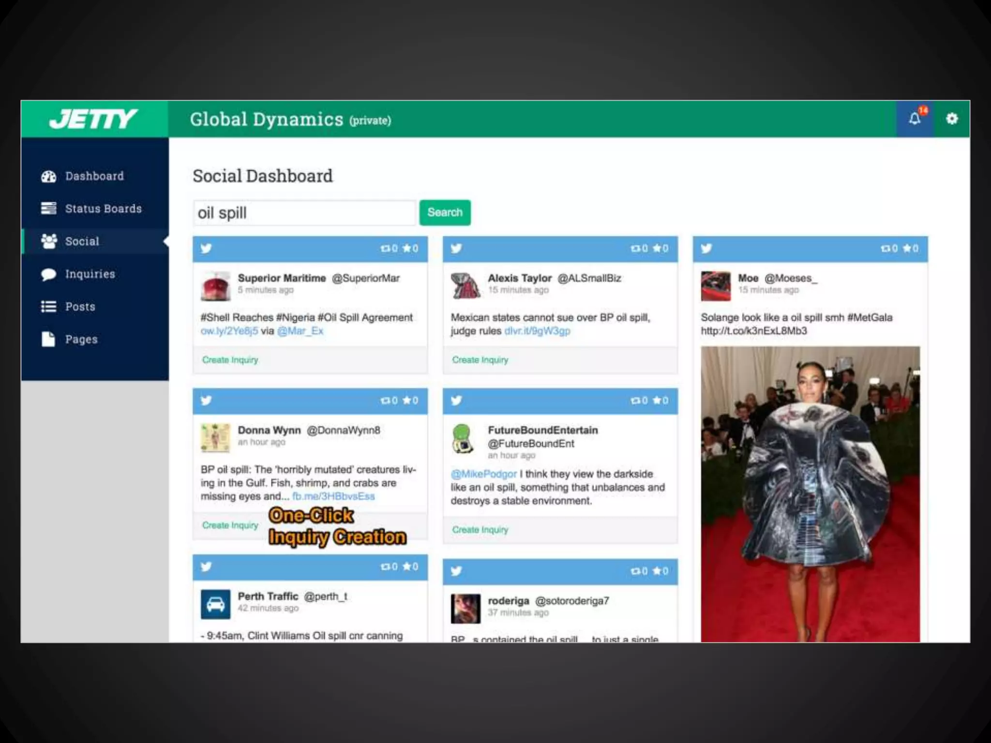
Task: Click the oil spill search input field
Action: pos(304,213)
